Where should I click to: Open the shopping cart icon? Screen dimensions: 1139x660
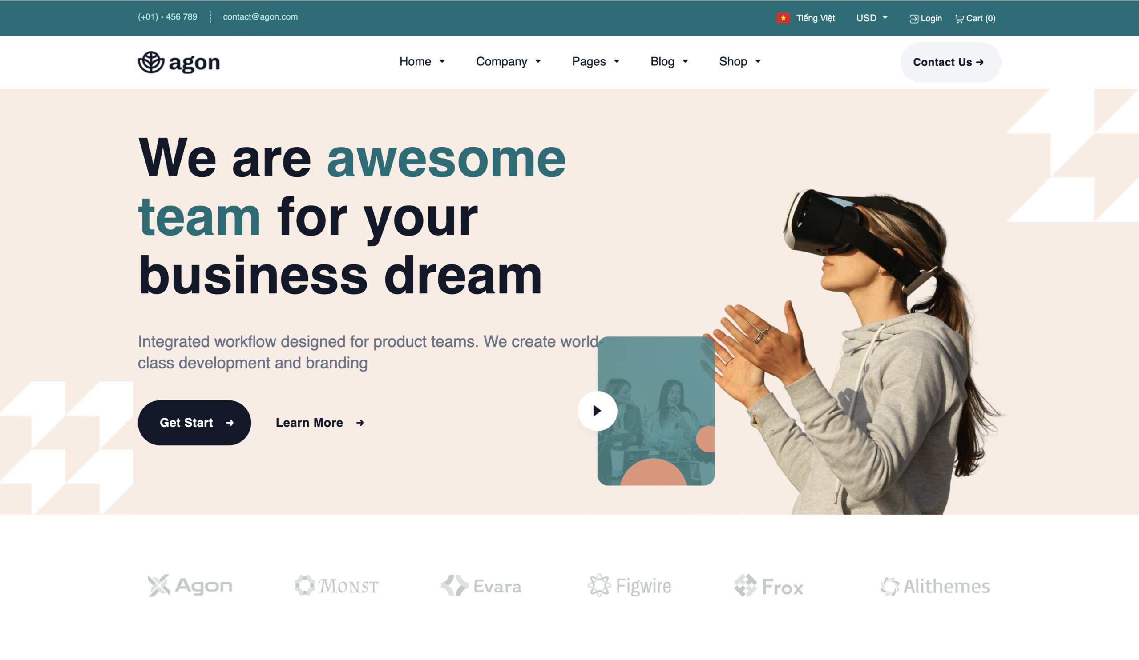pyautogui.click(x=959, y=19)
